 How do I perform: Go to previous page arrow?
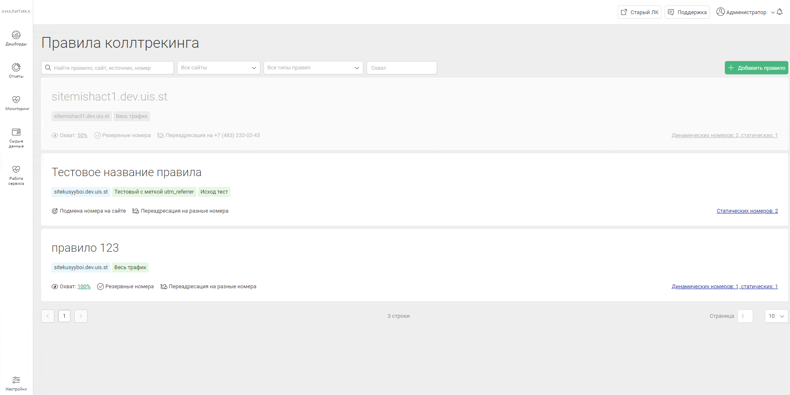(x=48, y=316)
